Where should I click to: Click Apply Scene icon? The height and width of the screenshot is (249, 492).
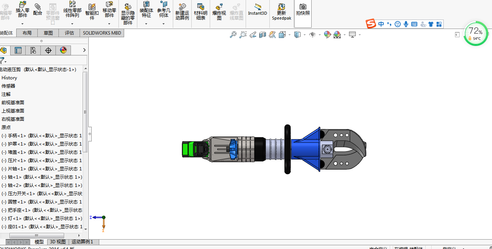click(337, 35)
